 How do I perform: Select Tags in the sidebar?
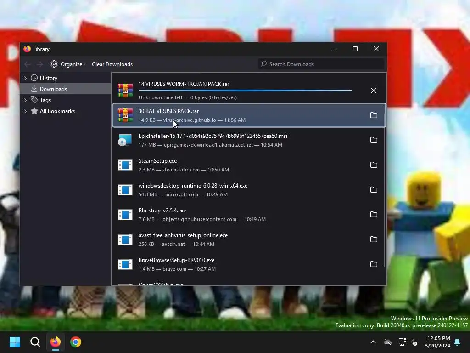coord(45,100)
